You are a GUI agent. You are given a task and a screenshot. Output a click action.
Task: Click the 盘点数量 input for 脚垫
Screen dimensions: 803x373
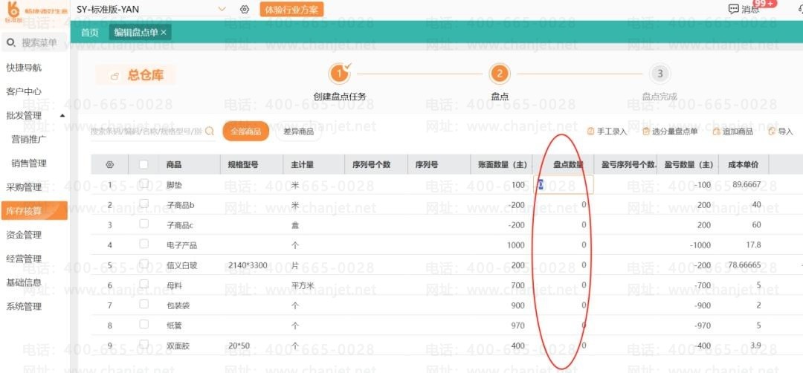564,184
